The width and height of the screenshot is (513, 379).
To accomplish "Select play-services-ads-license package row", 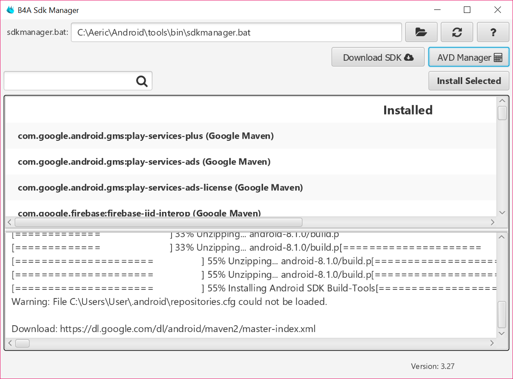I will pos(160,188).
